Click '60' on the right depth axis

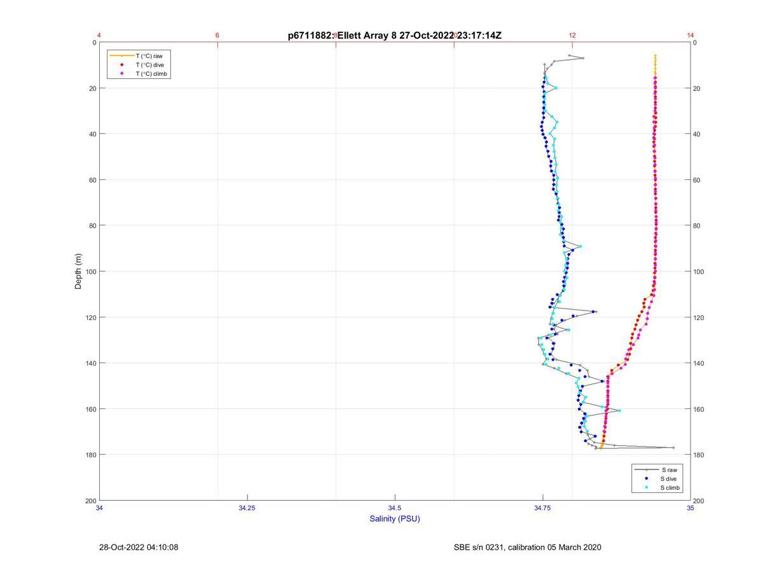coord(698,180)
